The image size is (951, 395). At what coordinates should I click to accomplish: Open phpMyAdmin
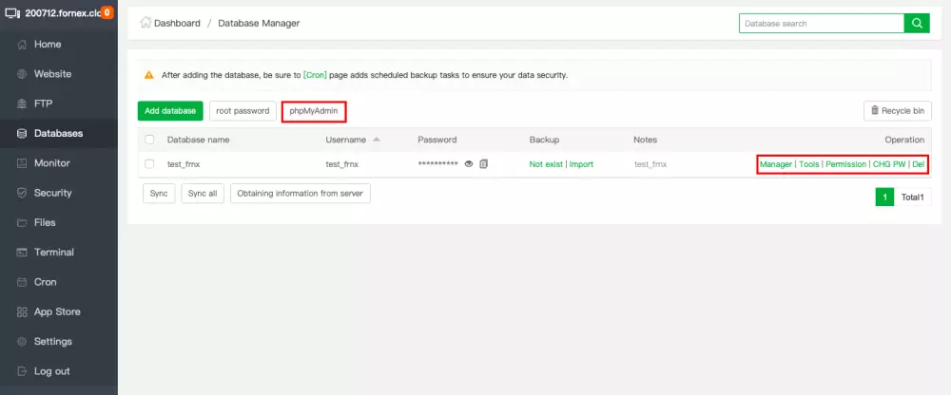pos(314,111)
